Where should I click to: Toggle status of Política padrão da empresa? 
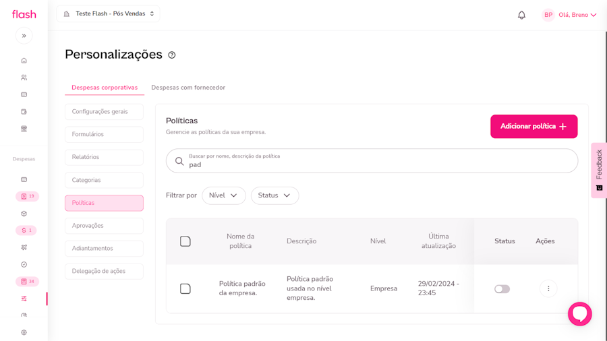pyautogui.click(x=502, y=289)
